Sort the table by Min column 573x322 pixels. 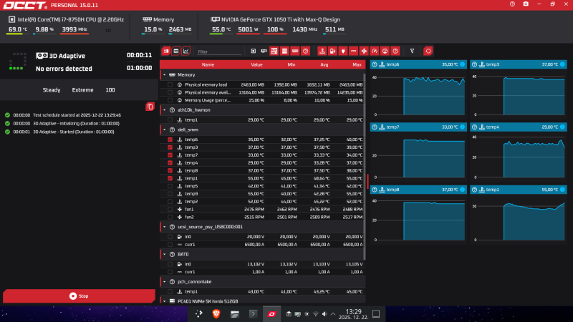(292, 64)
